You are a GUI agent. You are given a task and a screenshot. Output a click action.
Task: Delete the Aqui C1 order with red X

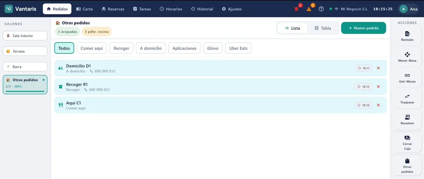[378, 105]
